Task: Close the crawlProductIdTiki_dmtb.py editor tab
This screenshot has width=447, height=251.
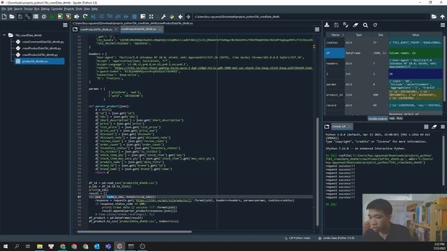Action: [116, 29]
